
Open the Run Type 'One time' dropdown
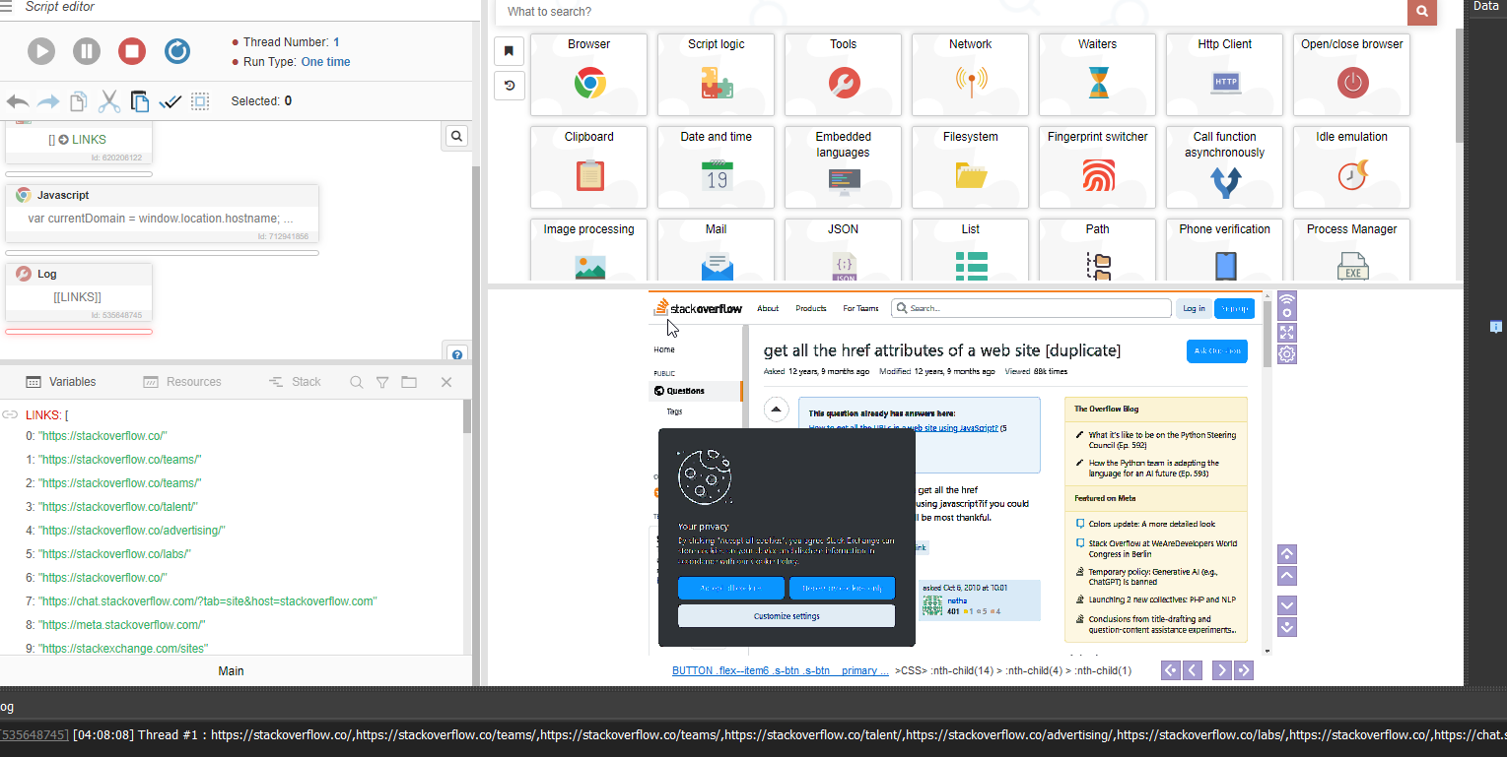325,62
